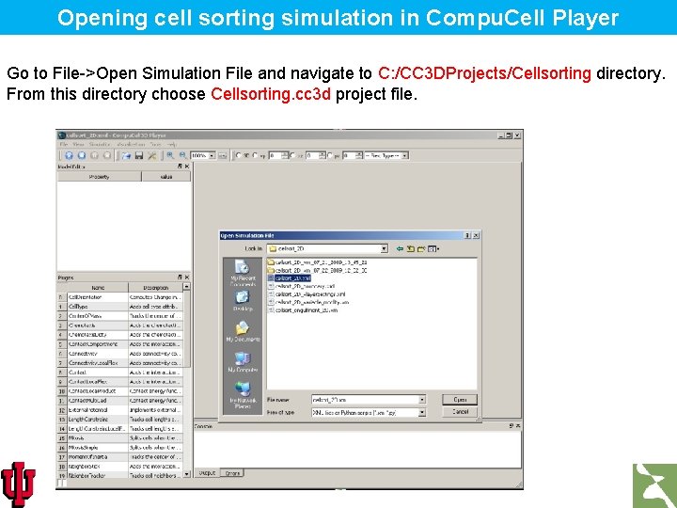Select the folder dated 07_22_2009
The height and width of the screenshot is (508, 677).
click(318, 270)
